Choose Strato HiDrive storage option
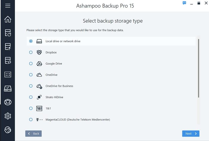The image size is (209, 141). pos(31,97)
